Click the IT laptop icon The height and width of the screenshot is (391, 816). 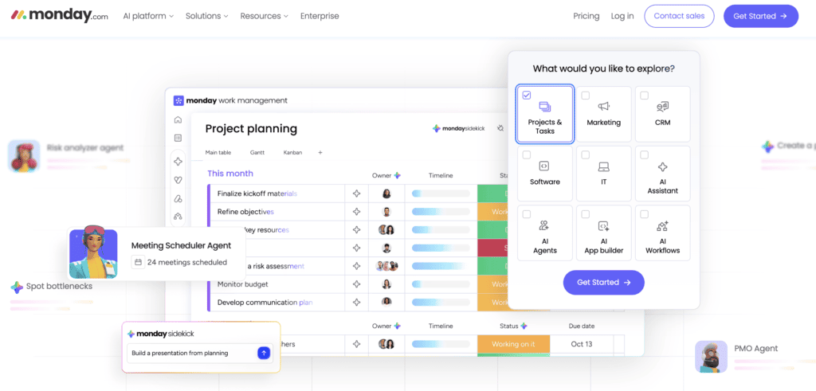pos(604,167)
